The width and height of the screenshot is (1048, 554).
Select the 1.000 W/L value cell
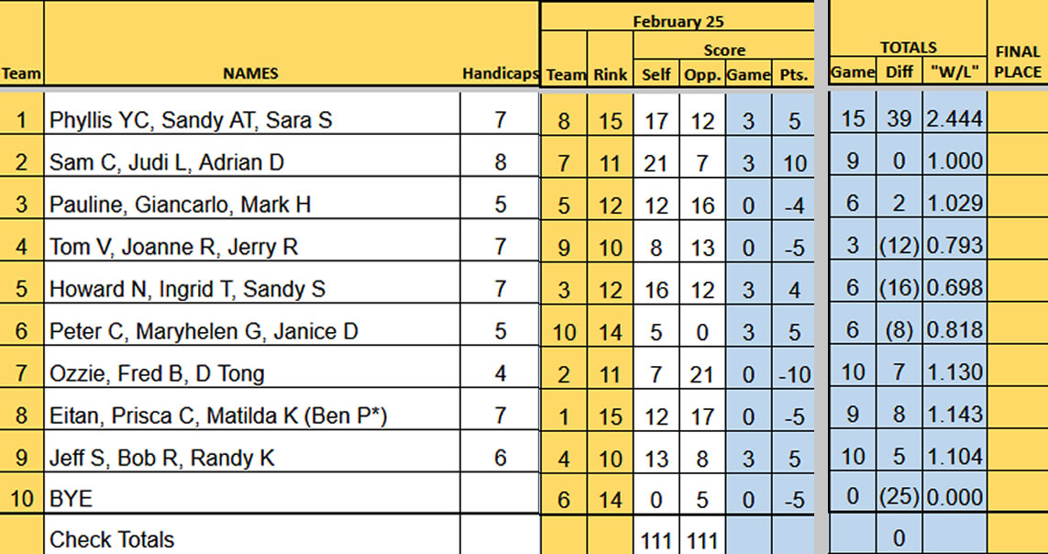tap(954, 161)
